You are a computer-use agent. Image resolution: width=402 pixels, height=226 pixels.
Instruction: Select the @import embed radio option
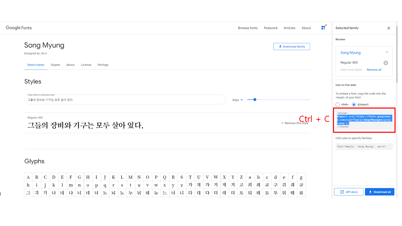pyautogui.click(x=354, y=105)
